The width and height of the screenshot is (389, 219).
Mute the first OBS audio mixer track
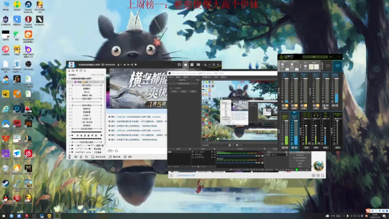pyautogui.click(x=259, y=156)
